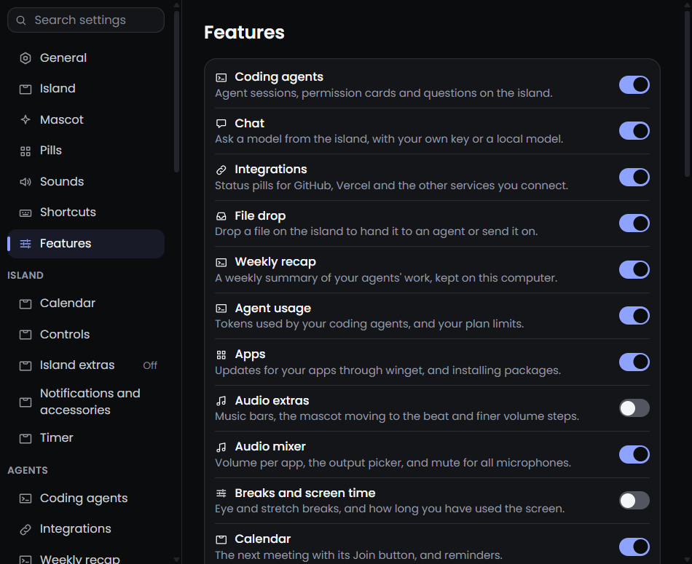This screenshot has width=692, height=564.
Task: Click the Features sliders icon in sidebar
Action: coord(25,243)
